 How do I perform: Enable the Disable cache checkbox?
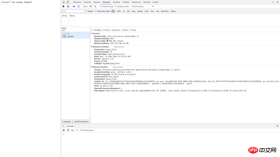click(x=116, y=6)
